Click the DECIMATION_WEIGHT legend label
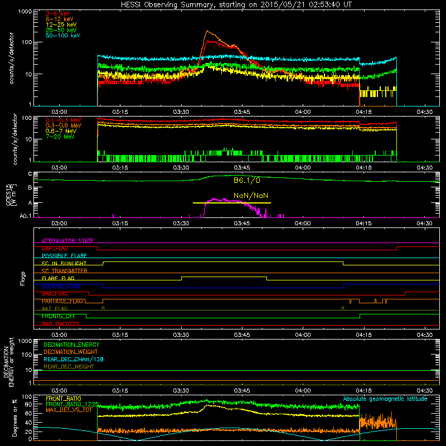The image size is (446, 446). [x=71, y=352]
